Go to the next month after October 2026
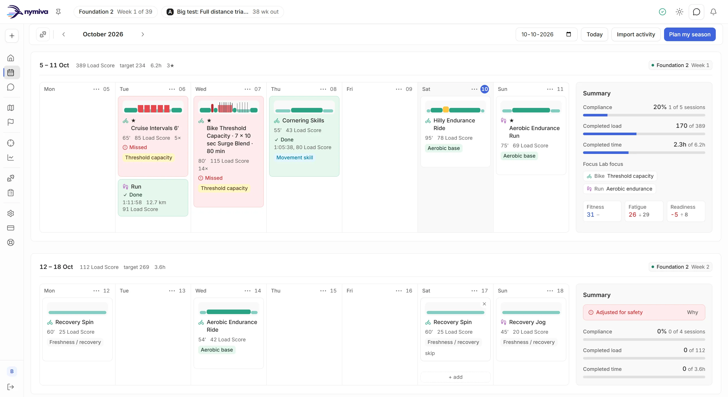The height and width of the screenshot is (397, 728). point(143,34)
